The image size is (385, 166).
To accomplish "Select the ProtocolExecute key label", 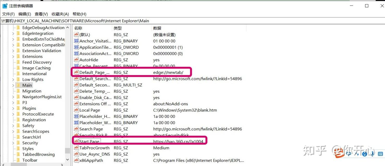I will 38,114.
